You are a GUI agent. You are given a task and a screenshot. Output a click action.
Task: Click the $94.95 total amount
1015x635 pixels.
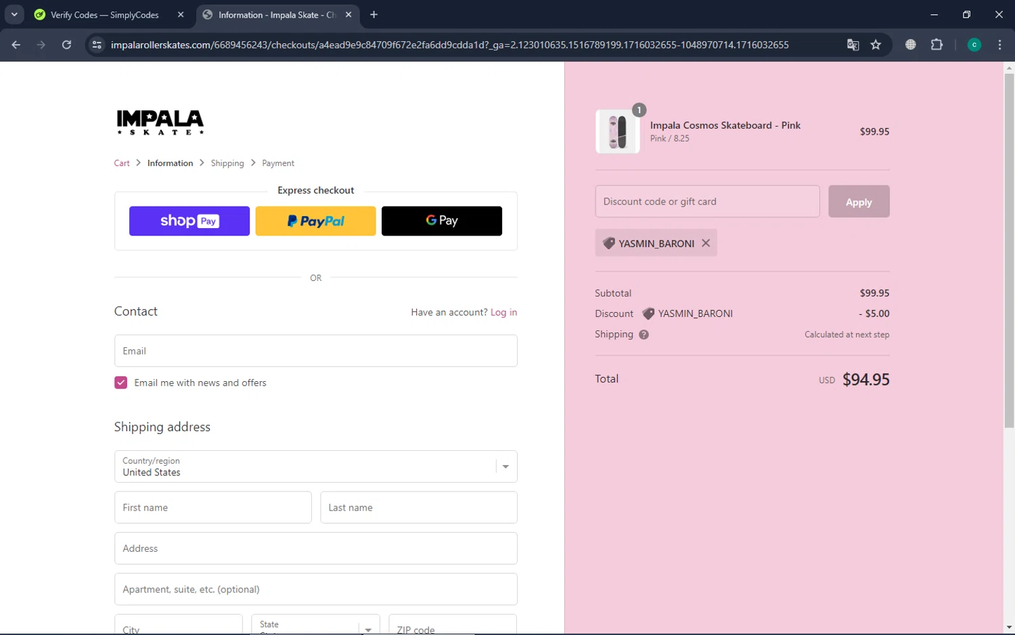(x=866, y=379)
